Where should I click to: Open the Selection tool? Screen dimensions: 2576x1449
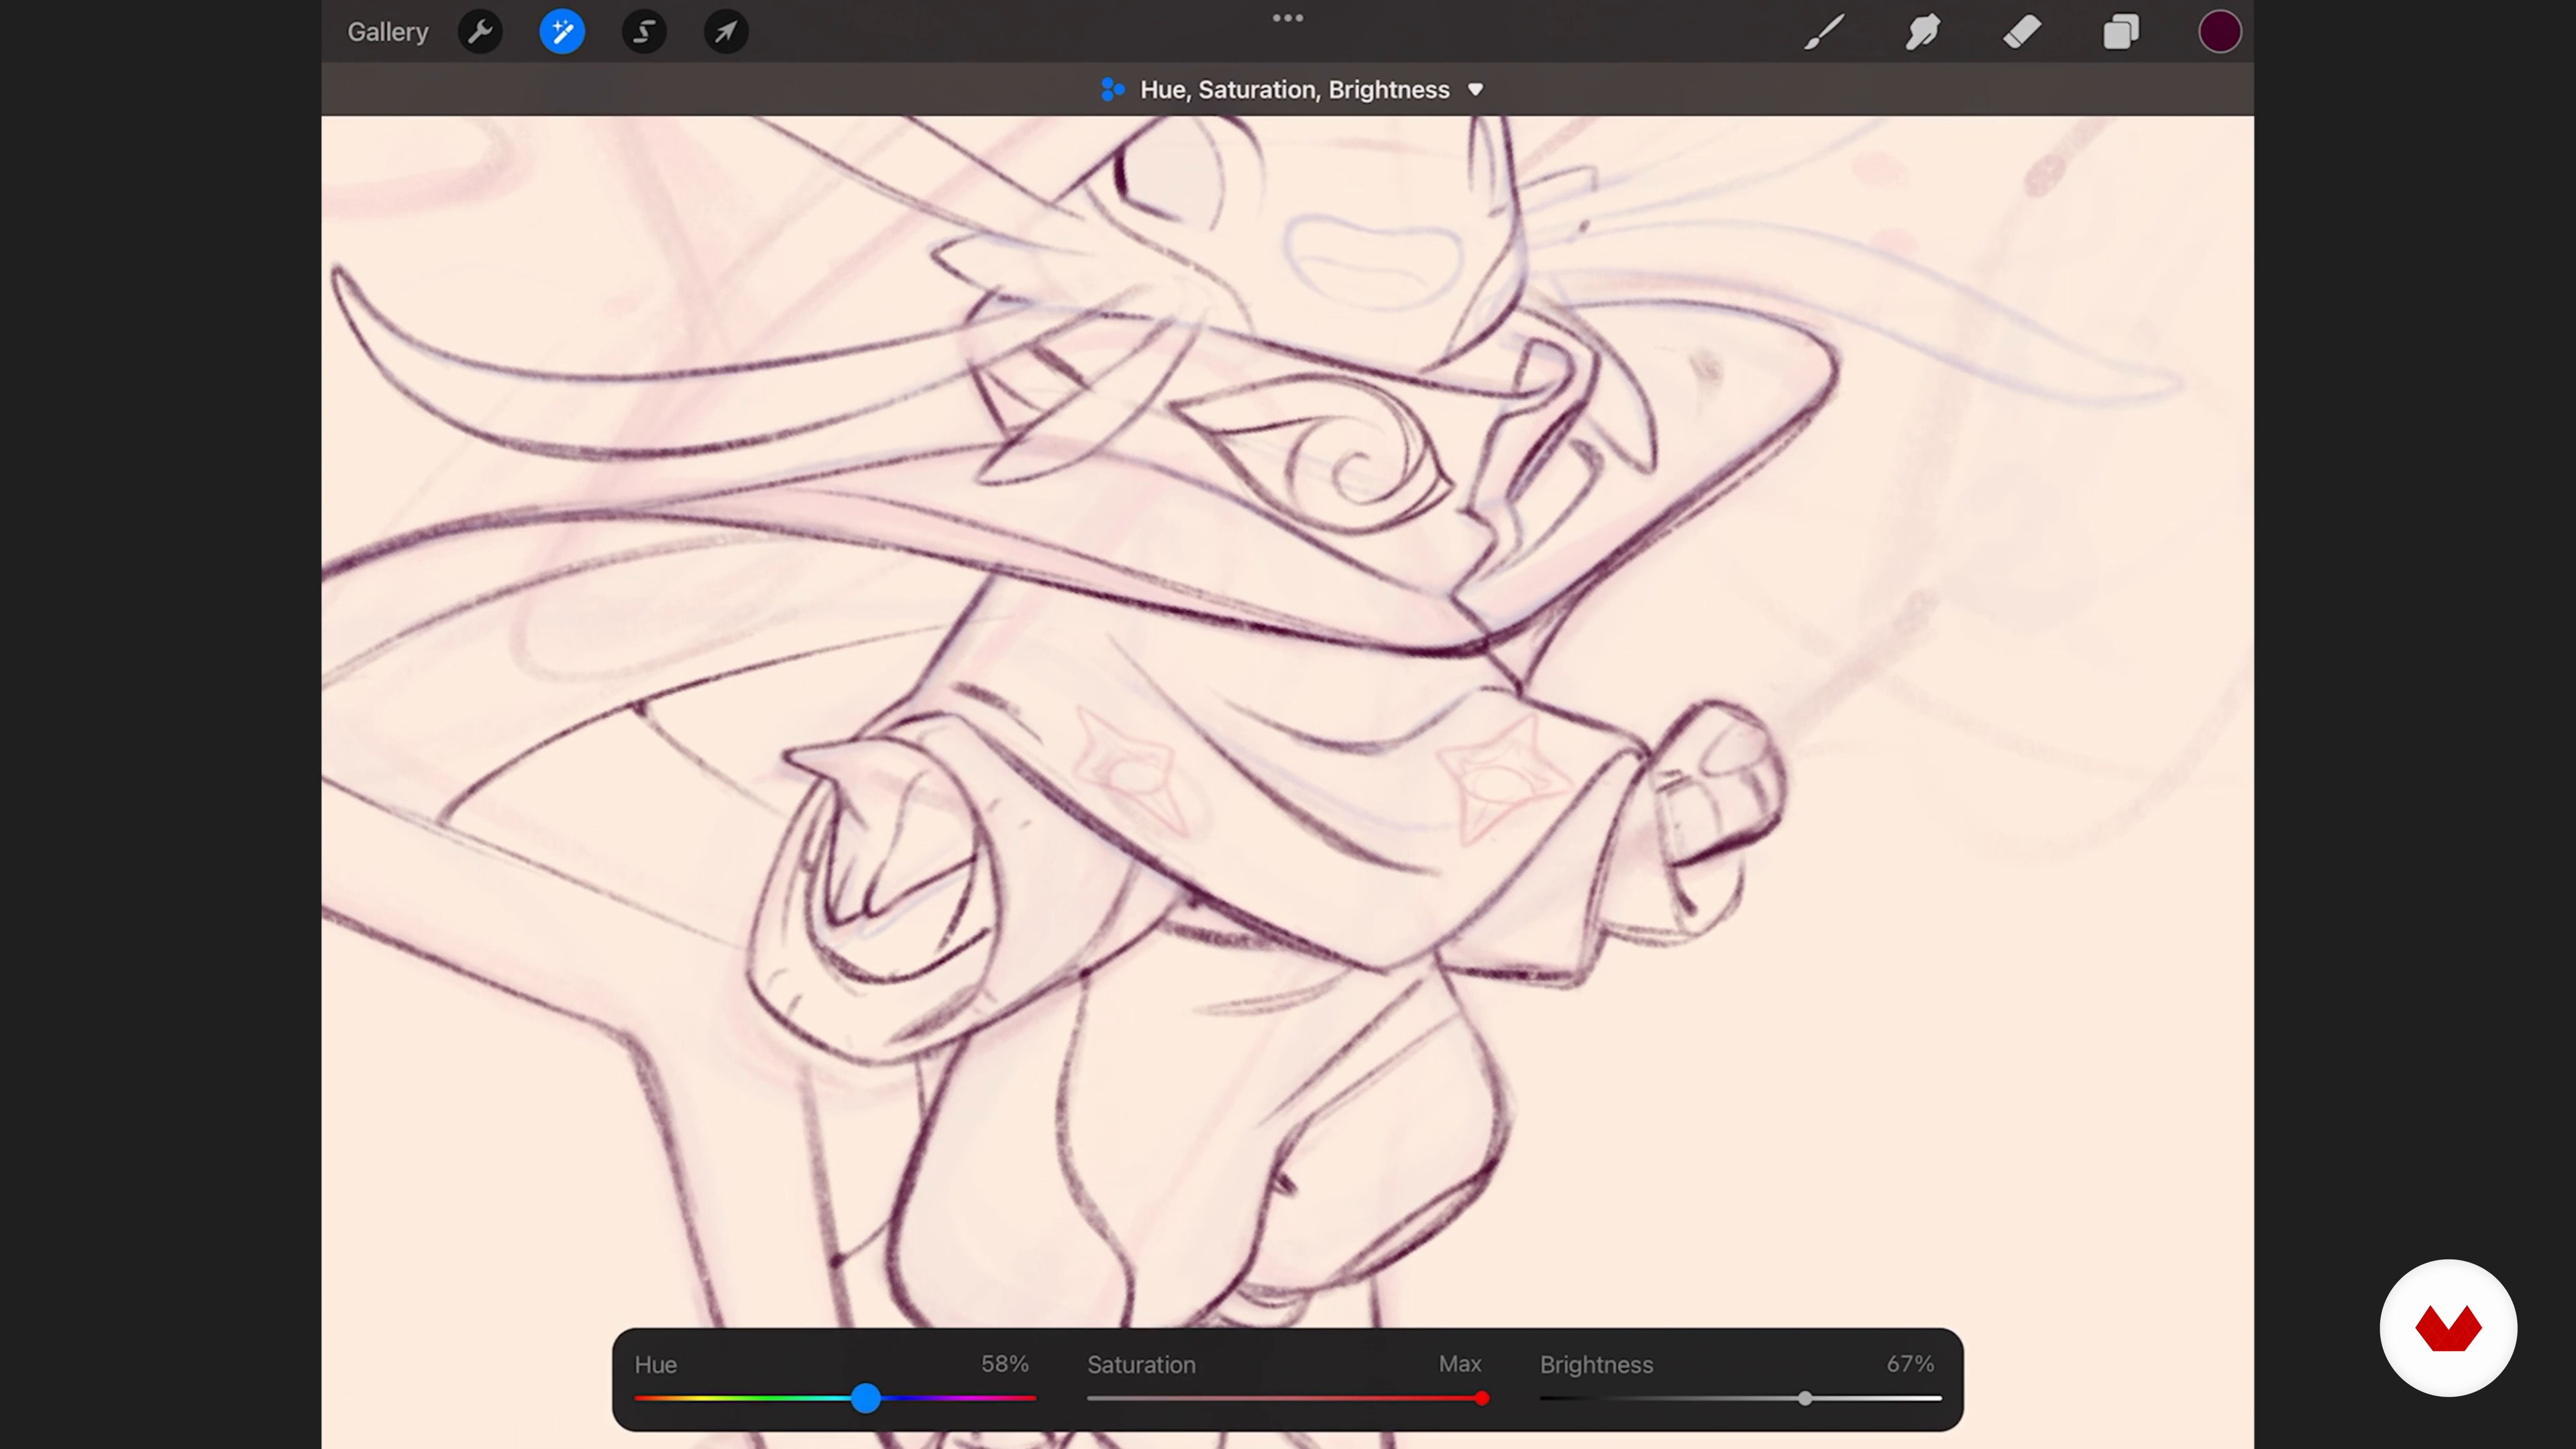[644, 32]
